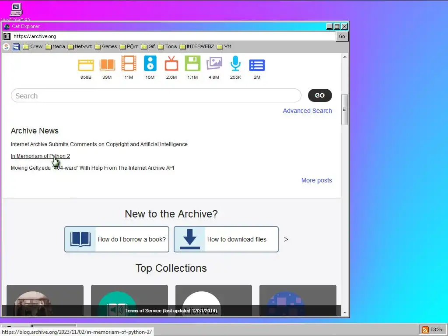Click the URL address bar field
The image size is (448, 336).
[x=174, y=36]
